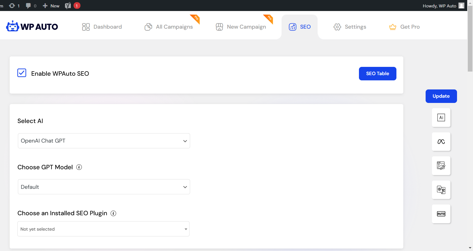Viewport: 473px width, 251px height.
Task: Click the All Campaigns pie icon
Action: pyautogui.click(x=148, y=27)
